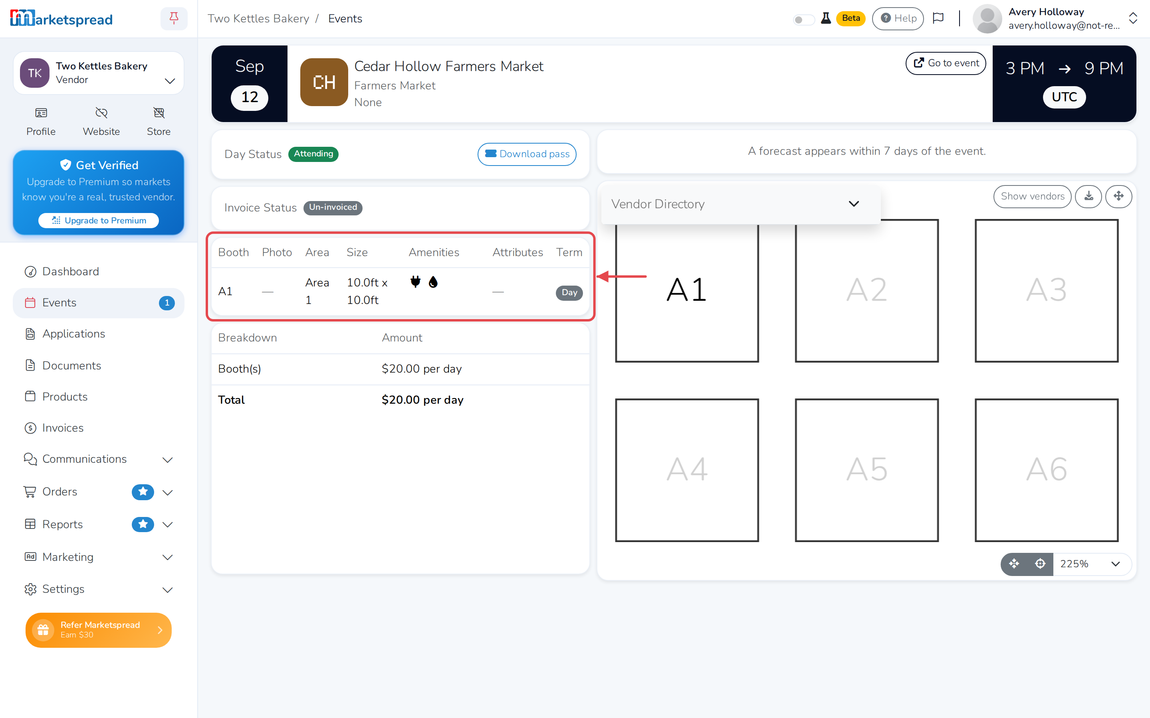Click the Un-invoiced status badge

coord(333,207)
